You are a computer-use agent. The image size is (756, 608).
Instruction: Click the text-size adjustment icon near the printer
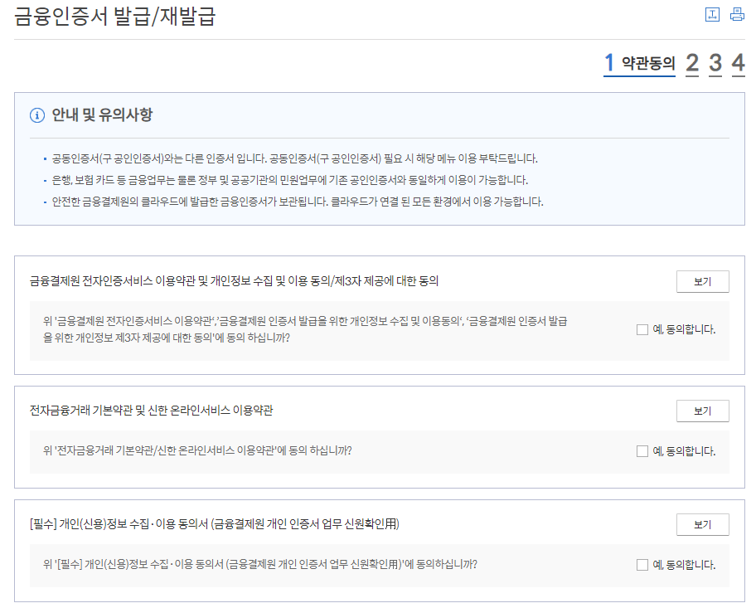712,14
